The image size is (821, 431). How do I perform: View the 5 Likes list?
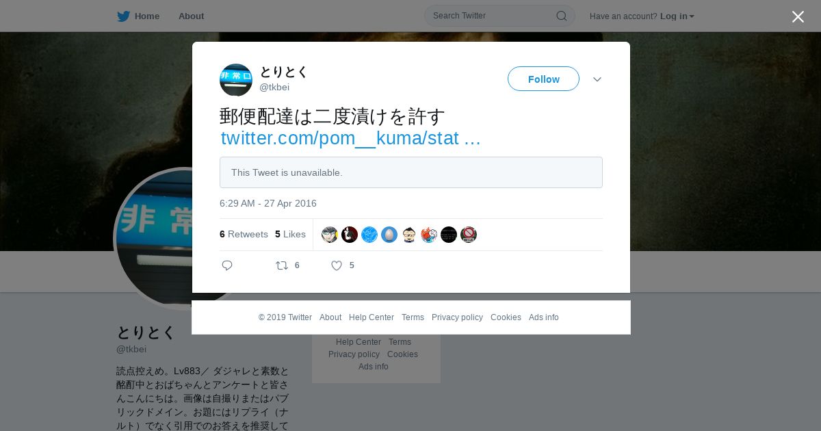click(290, 234)
